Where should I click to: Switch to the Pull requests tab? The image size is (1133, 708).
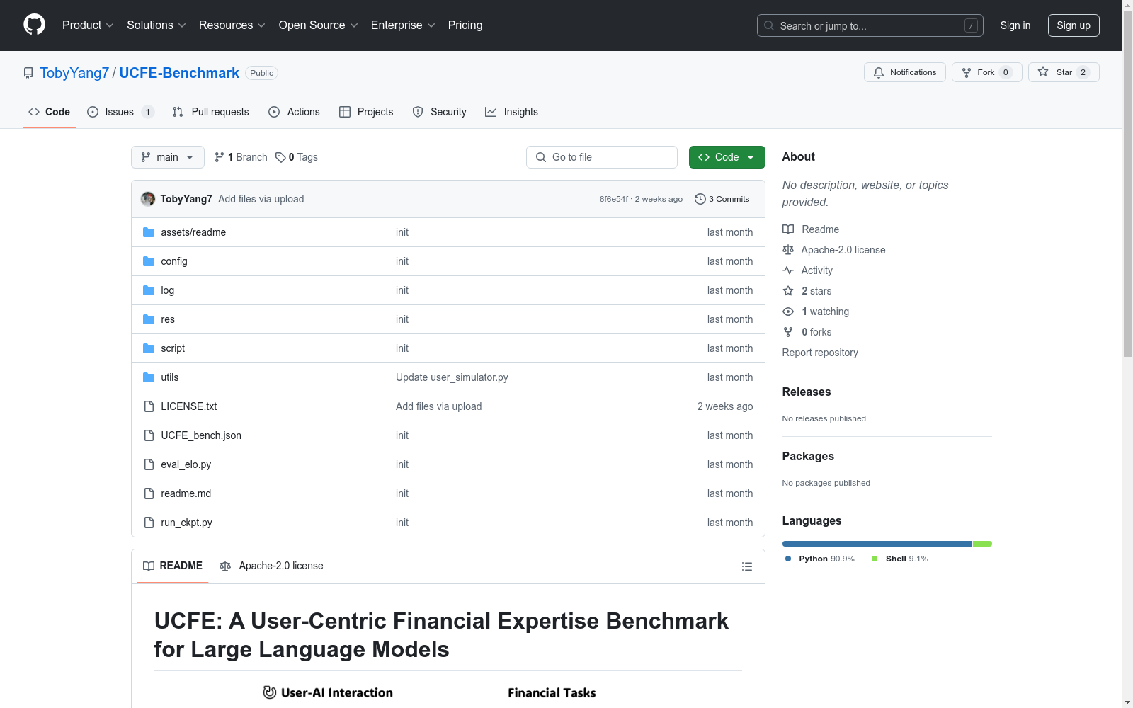pos(211,112)
